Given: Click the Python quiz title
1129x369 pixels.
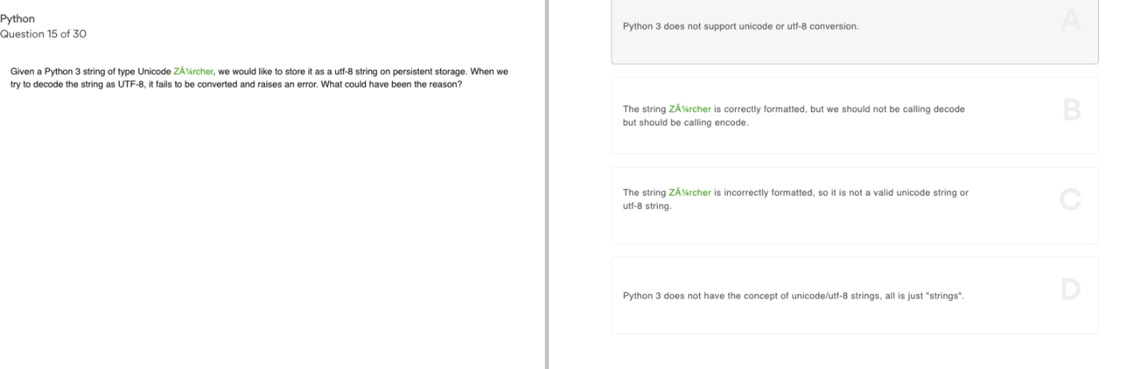Looking at the screenshot, I should 17,19.
